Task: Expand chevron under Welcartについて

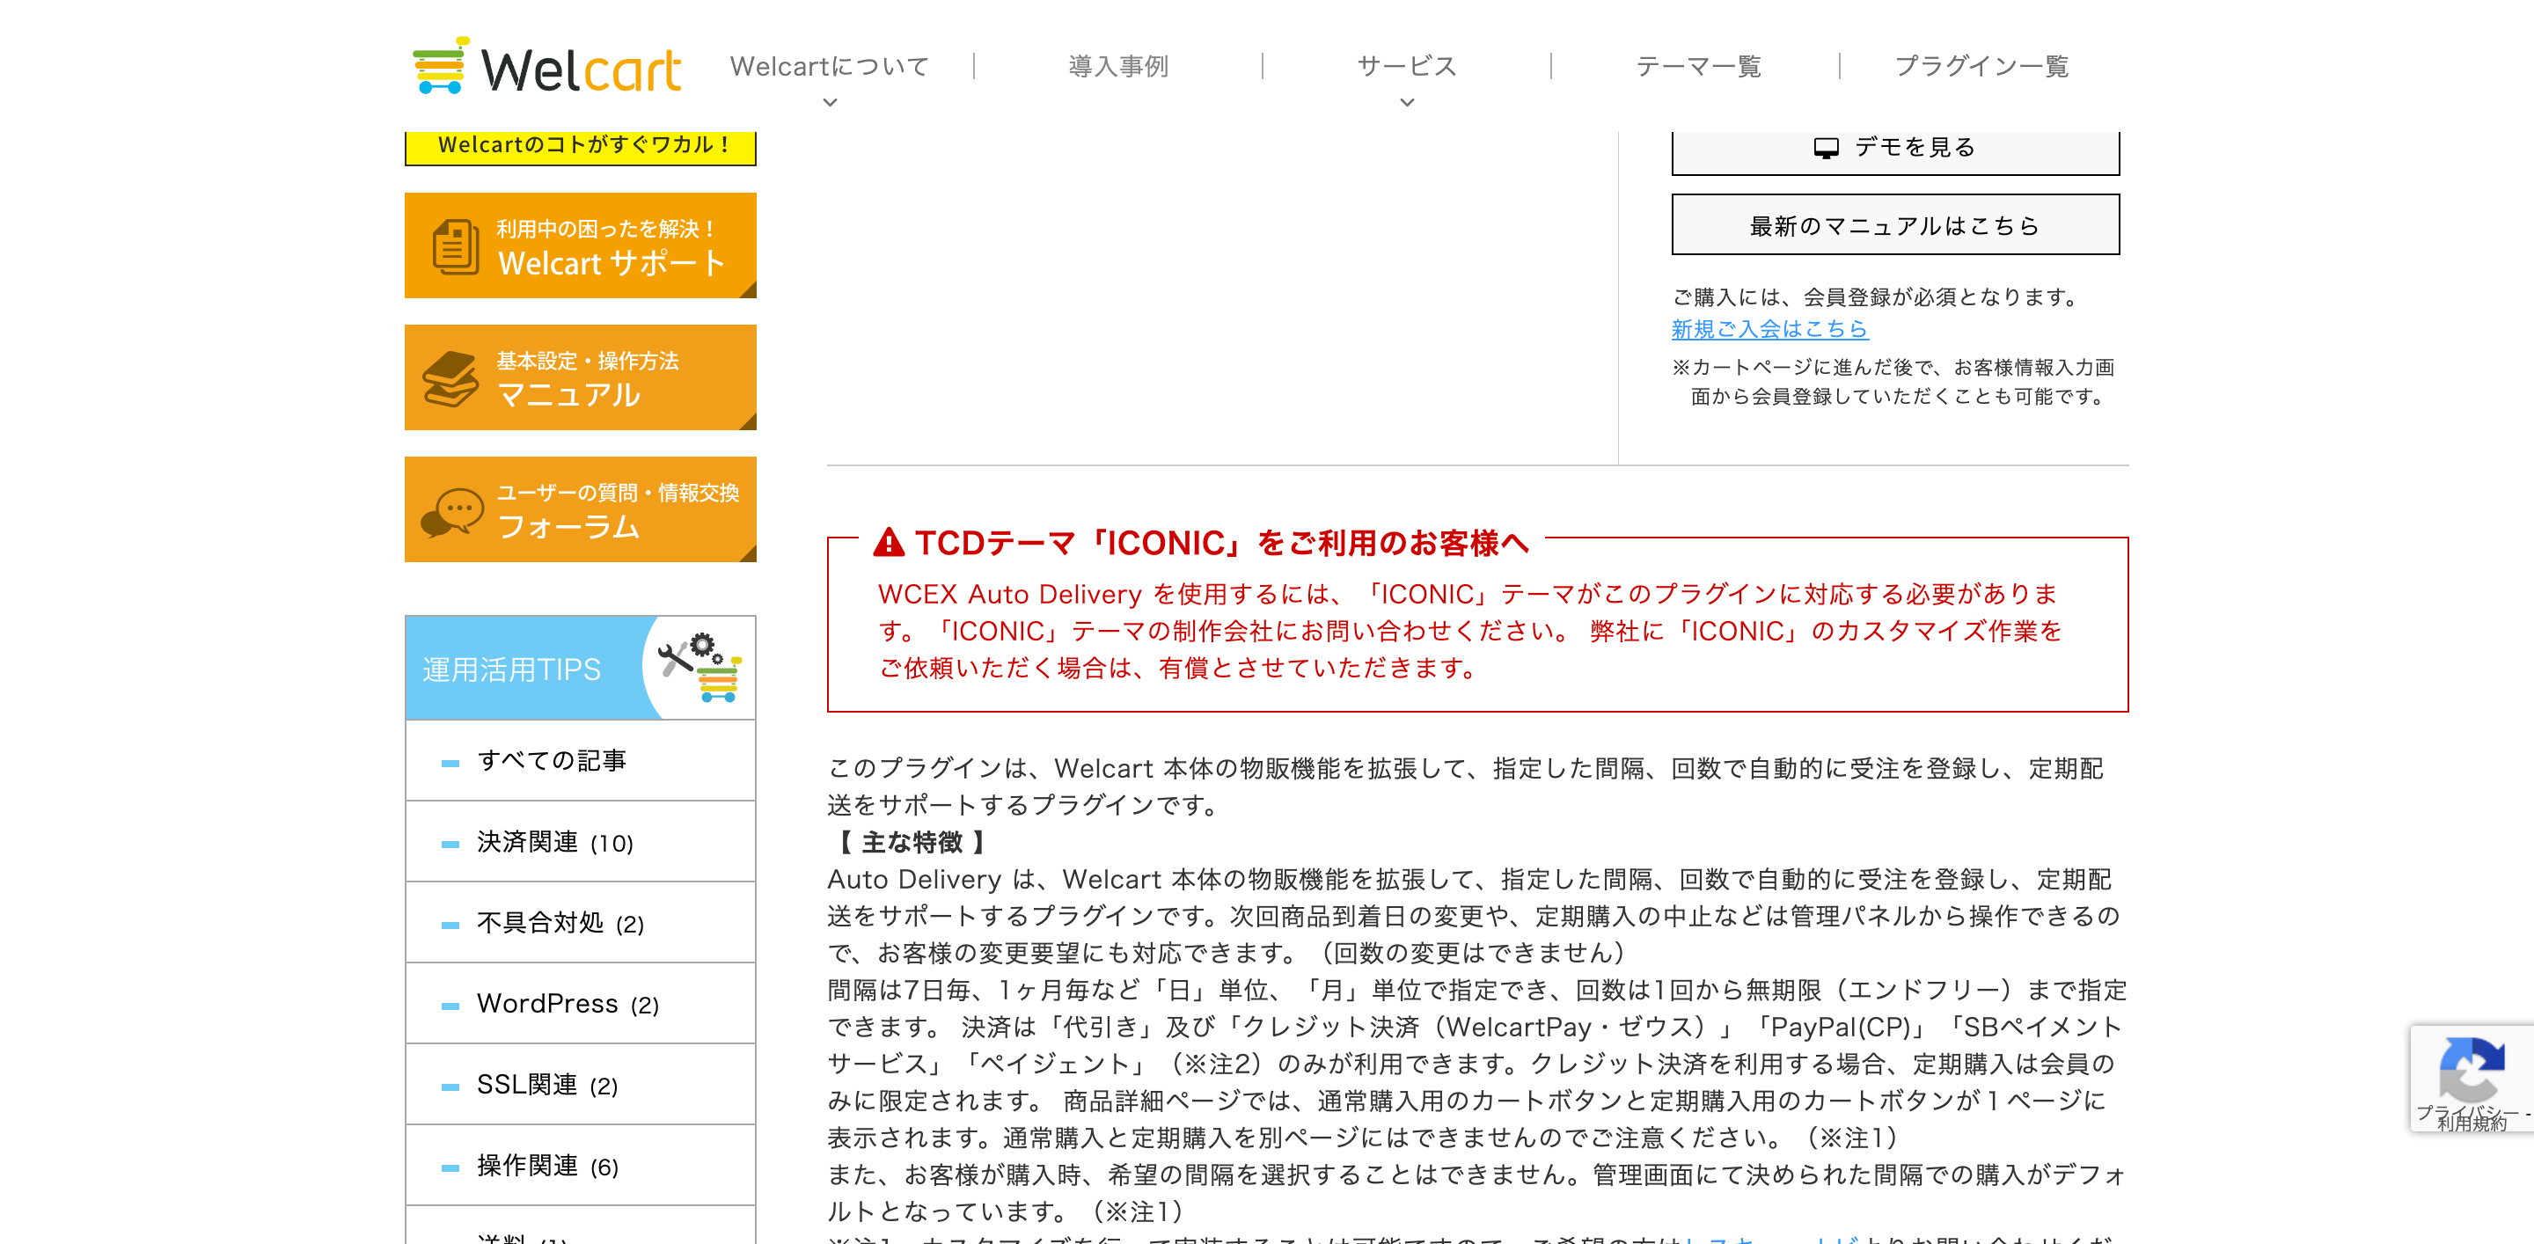Action: pos(829,102)
